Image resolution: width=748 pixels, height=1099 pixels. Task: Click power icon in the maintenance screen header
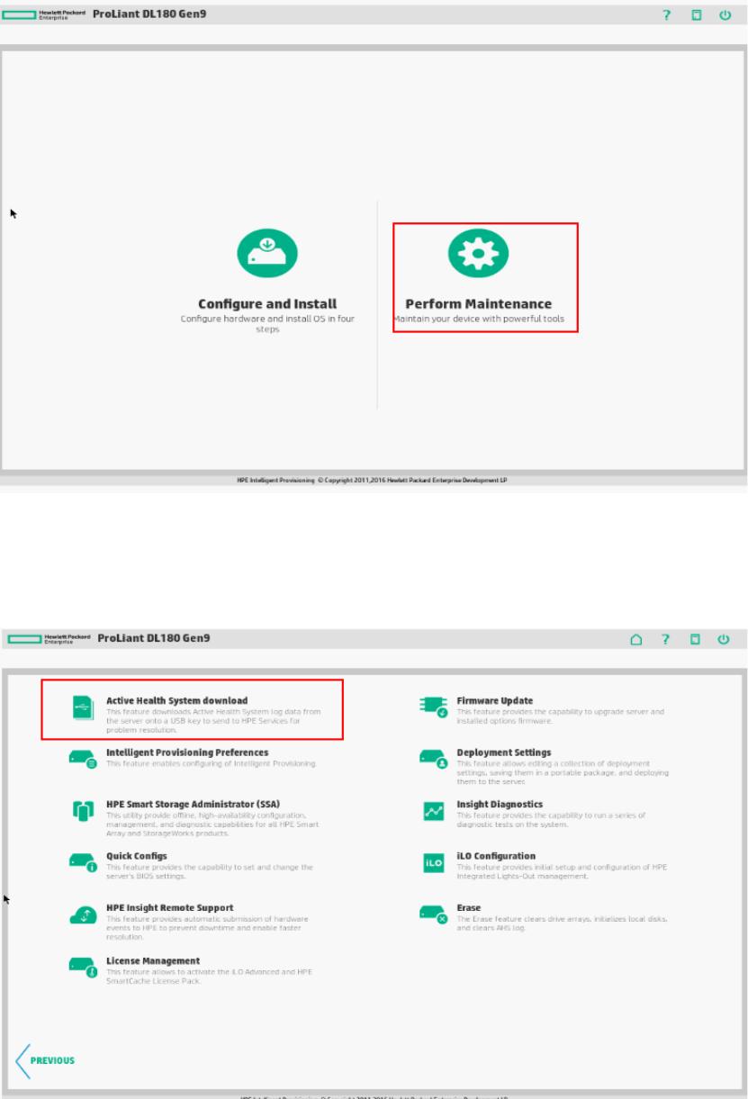tap(725, 640)
